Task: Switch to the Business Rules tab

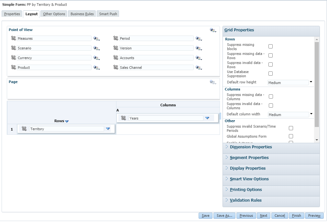Action: pyautogui.click(x=82, y=14)
